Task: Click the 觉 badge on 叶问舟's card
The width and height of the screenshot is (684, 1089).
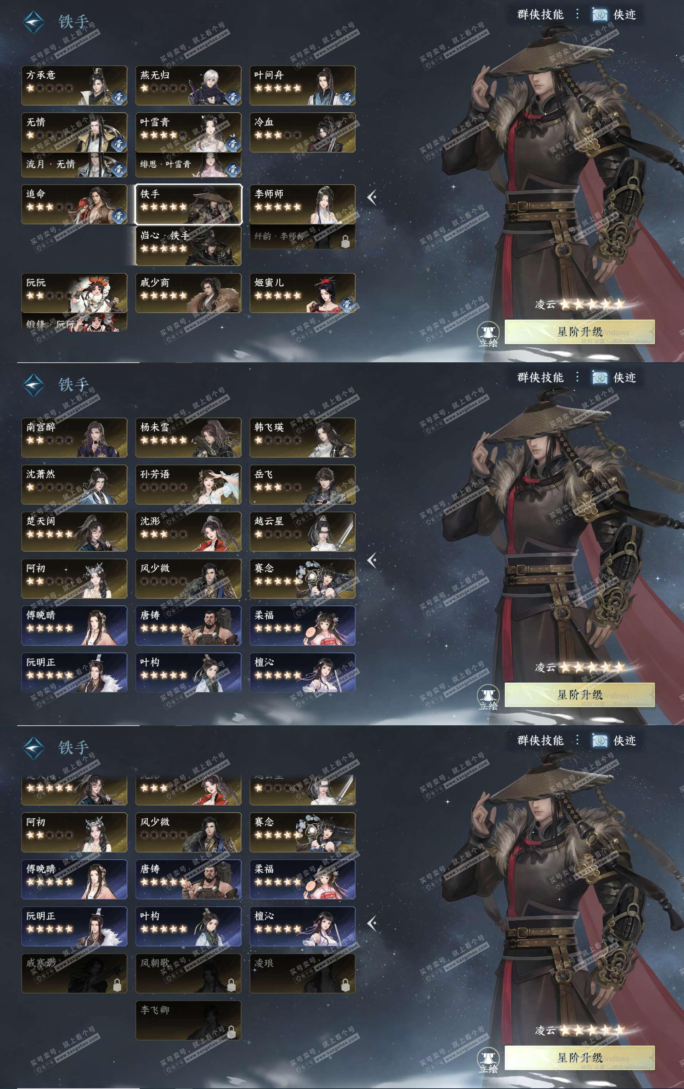Action: (x=347, y=97)
